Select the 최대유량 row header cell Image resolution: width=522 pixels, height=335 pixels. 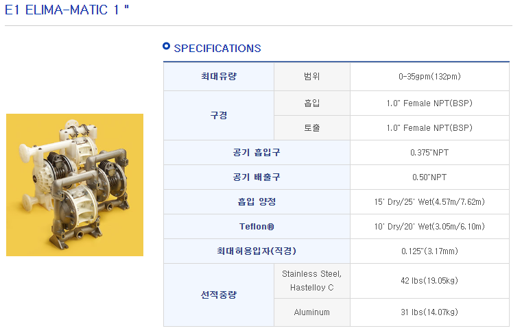tap(219, 77)
